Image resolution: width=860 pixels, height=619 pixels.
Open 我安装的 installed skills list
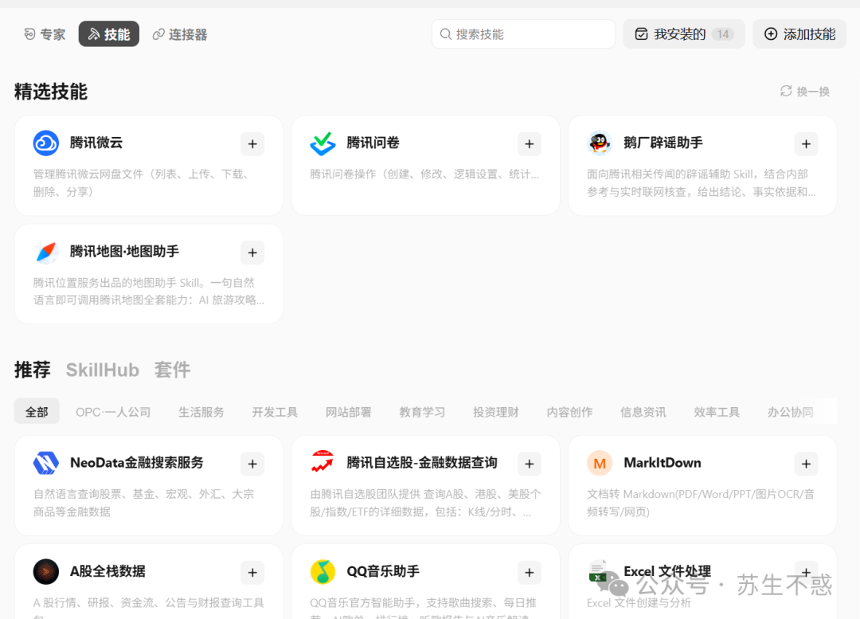point(684,34)
